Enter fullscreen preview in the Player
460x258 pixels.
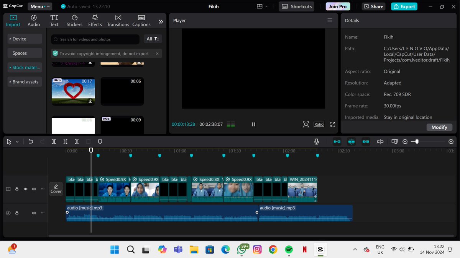(333, 124)
